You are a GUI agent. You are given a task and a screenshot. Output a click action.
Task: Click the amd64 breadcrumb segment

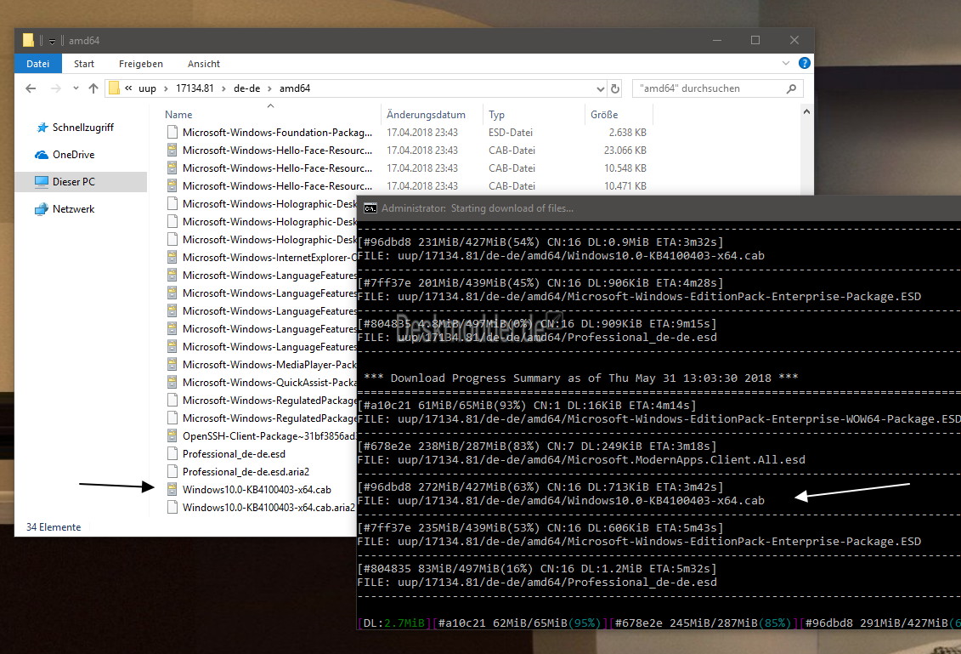[295, 88]
